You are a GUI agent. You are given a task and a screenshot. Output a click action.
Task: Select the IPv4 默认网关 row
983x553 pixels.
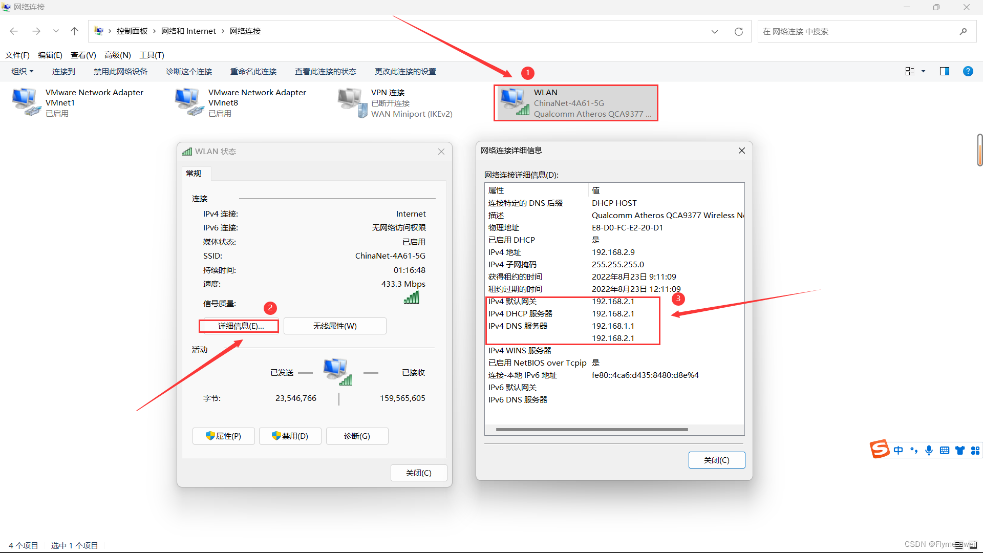click(614, 302)
